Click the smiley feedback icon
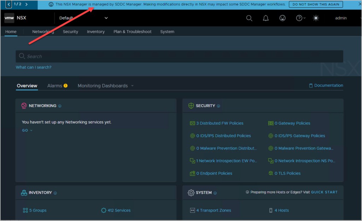 (282, 18)
